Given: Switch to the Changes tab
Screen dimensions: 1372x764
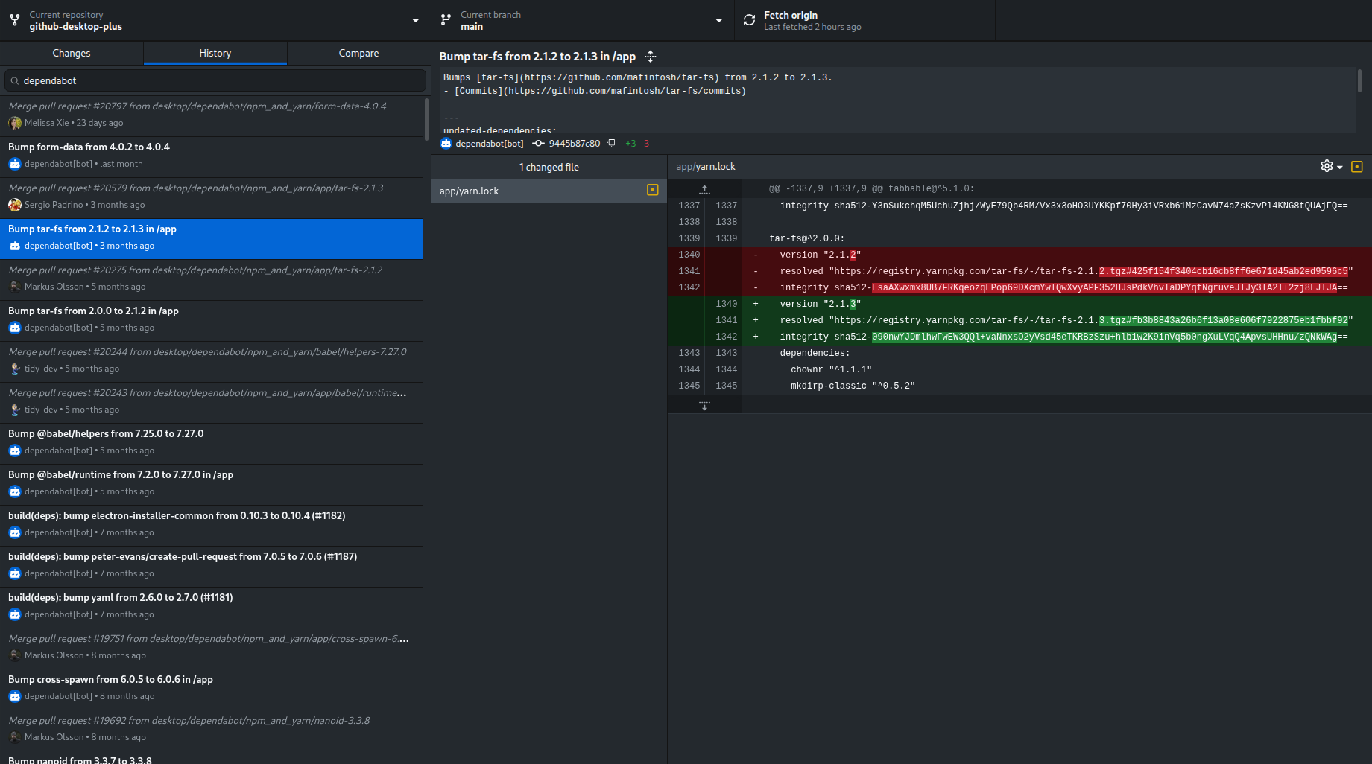Looking at the screenshot, I should point(72,53).
